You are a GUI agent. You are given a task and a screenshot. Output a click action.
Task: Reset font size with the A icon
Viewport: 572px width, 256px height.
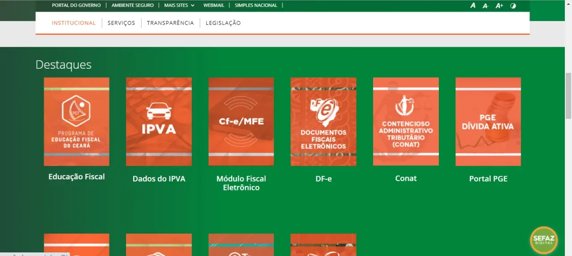coord(473,6)
